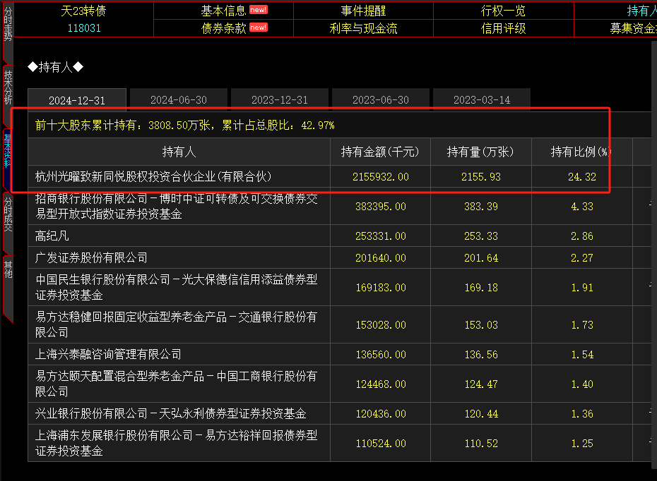Click the 持有量(万张) column header
657x481 pixels.
click(480, 152)
